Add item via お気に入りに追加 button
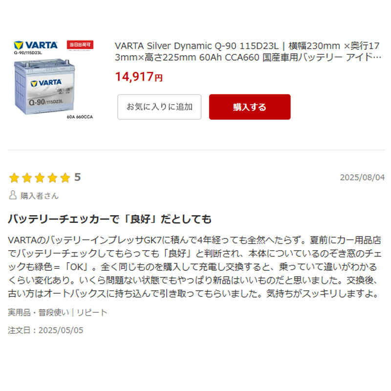The height and width of the screenshot is (391, 391). pyautogui.click(x=159, y=107)
